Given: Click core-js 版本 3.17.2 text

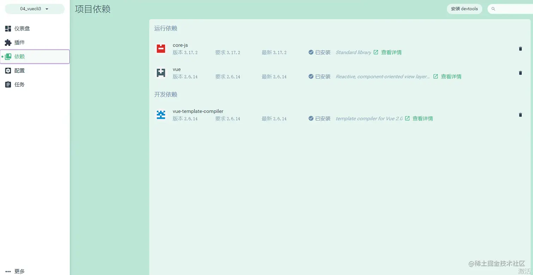Looking at the screenshot, I should 185,53.
